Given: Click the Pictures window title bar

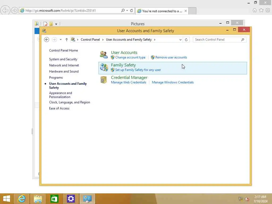Looking at the screenshot, I should point(138,24).
